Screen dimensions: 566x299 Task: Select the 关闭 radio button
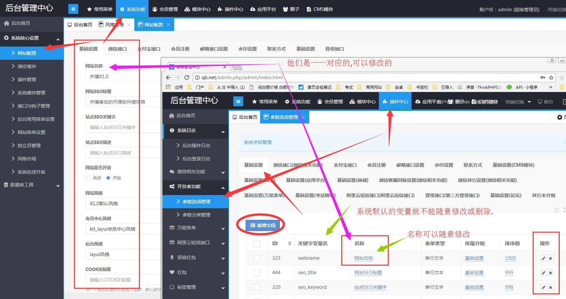coord(88,178)
